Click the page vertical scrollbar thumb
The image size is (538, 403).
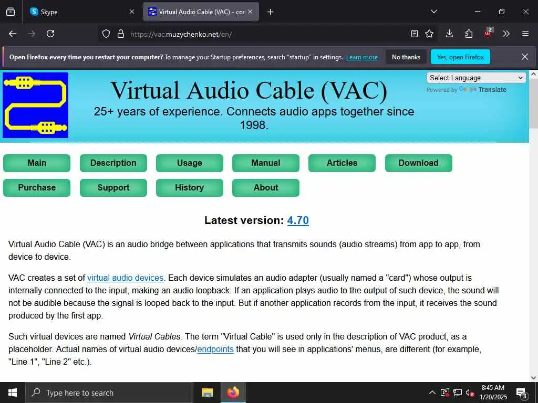coord(533,103)
